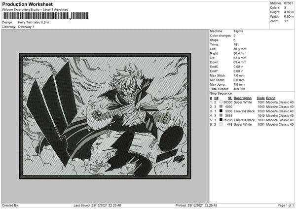Click the "Down:" label

point(214,62)
